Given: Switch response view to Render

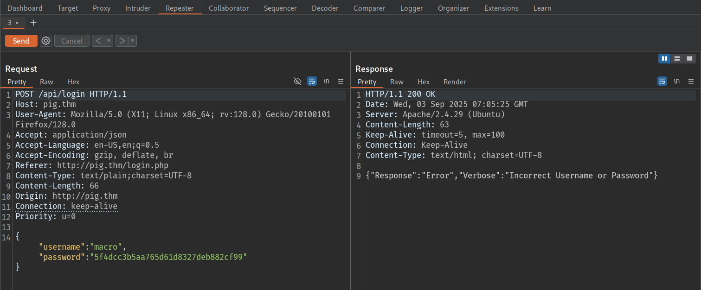Looking at the screenshot, I should (455, 82).
